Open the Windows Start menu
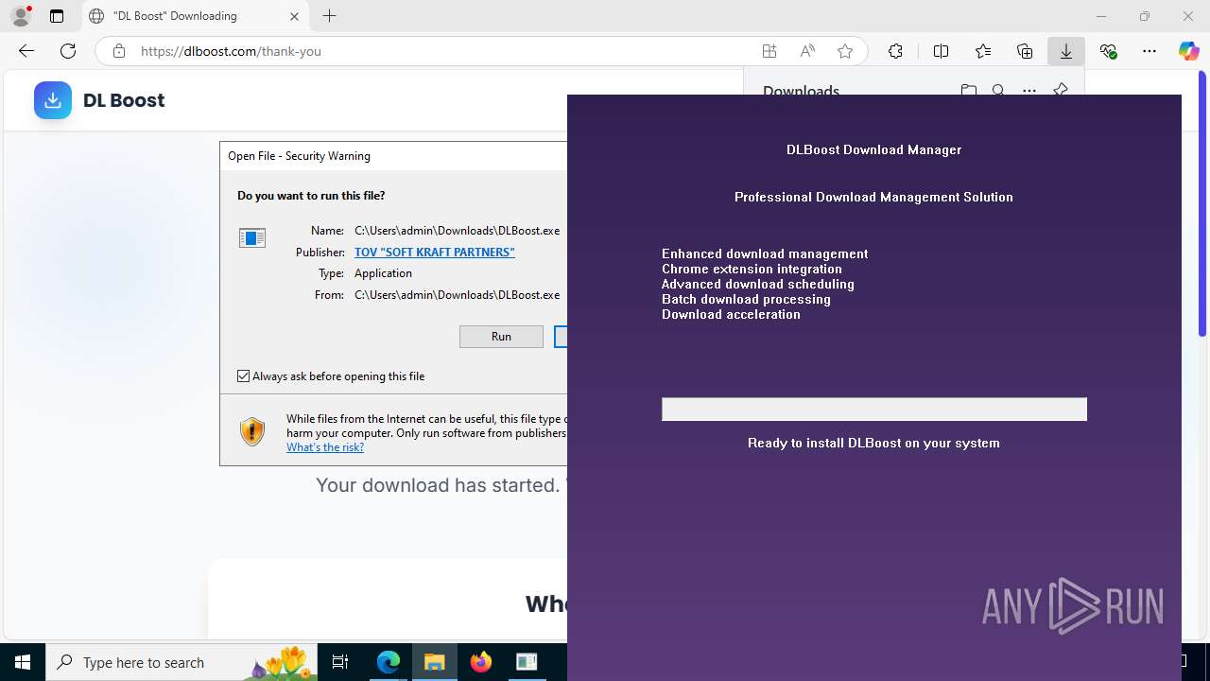The height and width of the screenshot is (681, 1210). tap(23, 662)
